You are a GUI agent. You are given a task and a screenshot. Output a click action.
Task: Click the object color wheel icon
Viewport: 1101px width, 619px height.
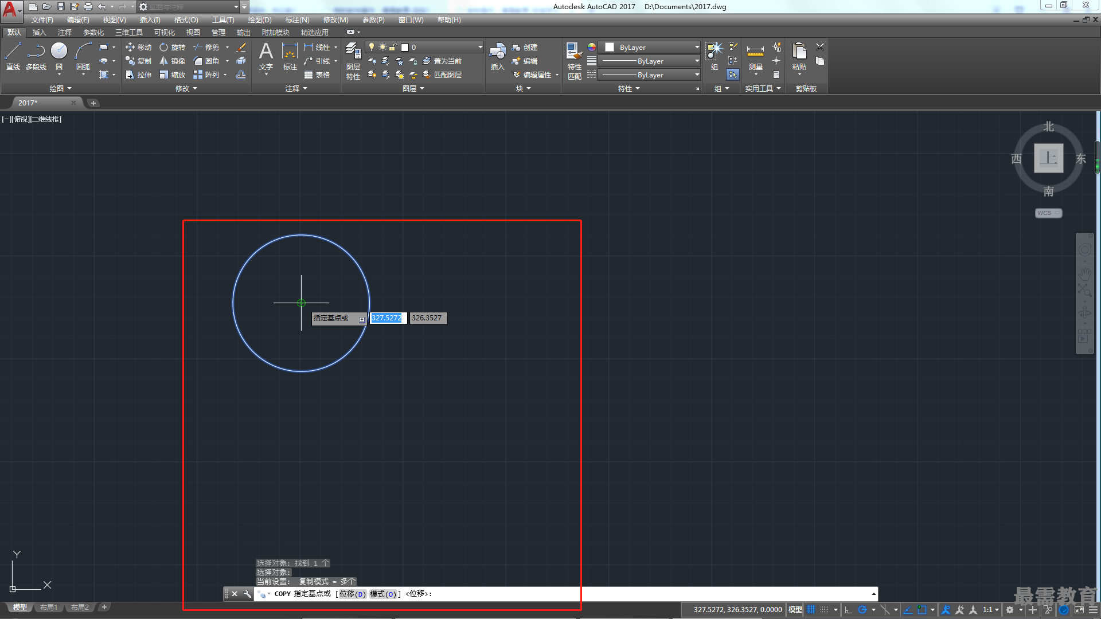click(x=592, y=47)
